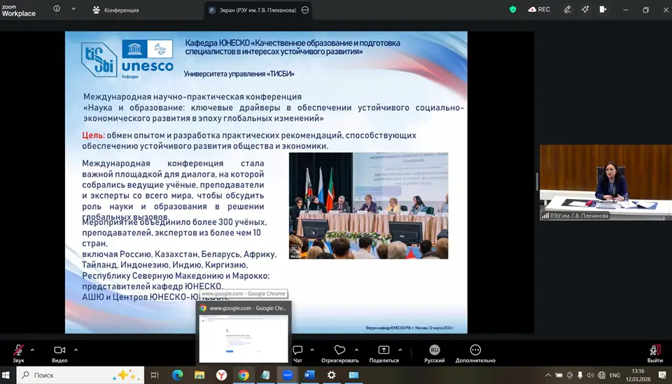This screenshot has height=384, width=672.
Task: Open the Дополнительно more menu
Action: 475,351
